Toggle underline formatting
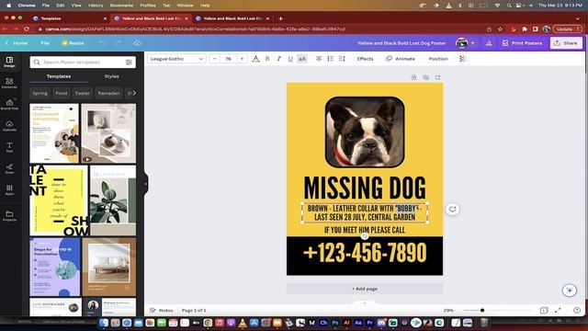Screen dimensions: 588x331 pos(290,59)
